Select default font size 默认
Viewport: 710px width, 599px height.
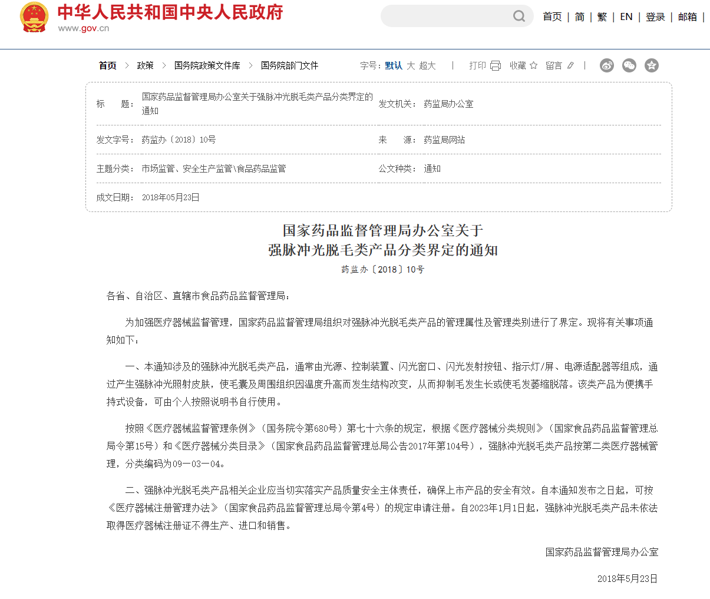point(394,65)
